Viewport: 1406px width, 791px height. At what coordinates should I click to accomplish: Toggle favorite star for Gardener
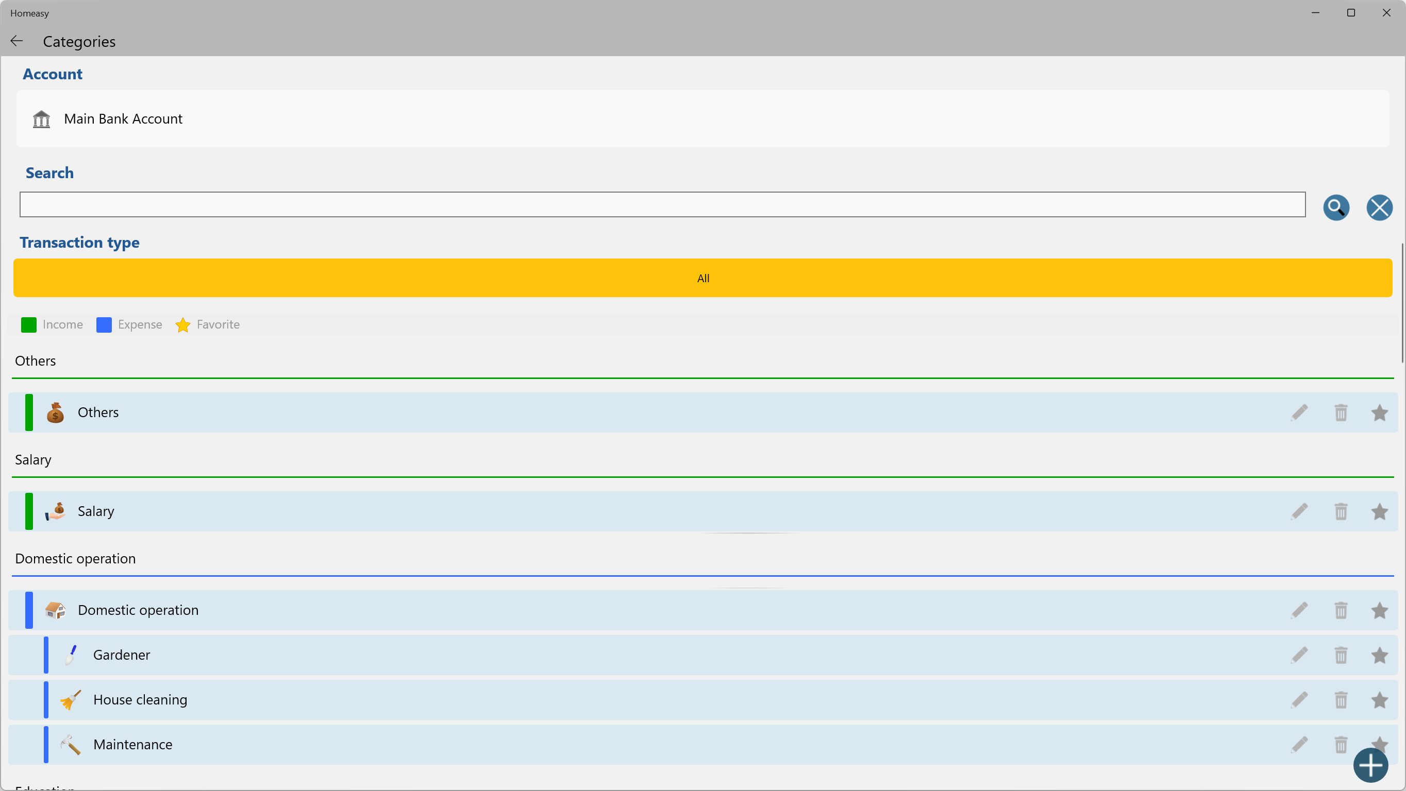[x=1379, y=655]
